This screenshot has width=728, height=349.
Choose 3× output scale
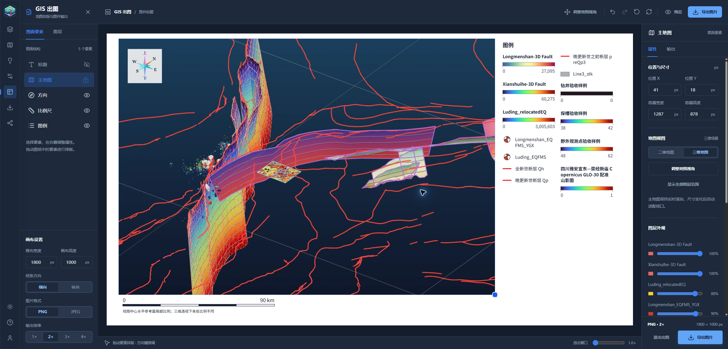[67, 337]
